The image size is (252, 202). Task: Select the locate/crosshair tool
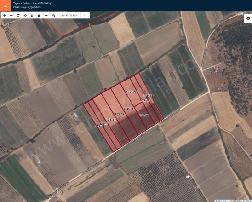pyautogui.click(x=25, y=16)
